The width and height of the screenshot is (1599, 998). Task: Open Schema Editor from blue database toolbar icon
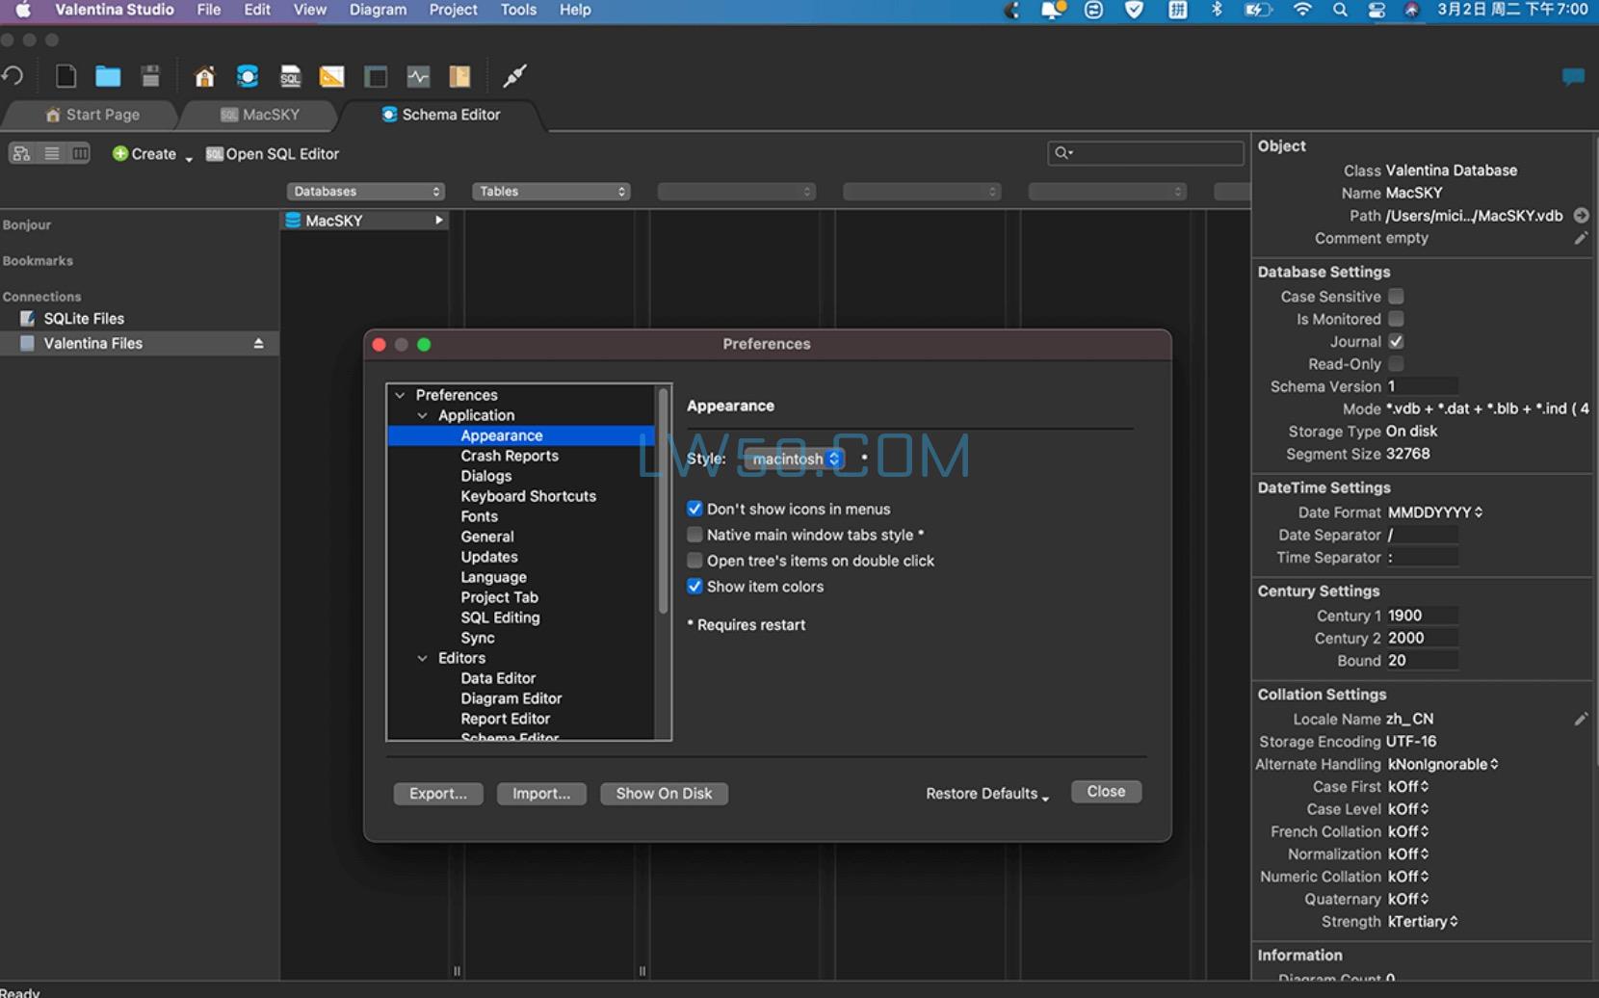[248, 76]
